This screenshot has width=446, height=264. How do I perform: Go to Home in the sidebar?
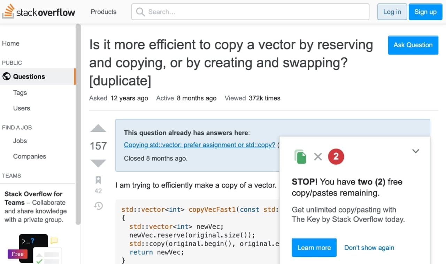[x=11, y=43]
